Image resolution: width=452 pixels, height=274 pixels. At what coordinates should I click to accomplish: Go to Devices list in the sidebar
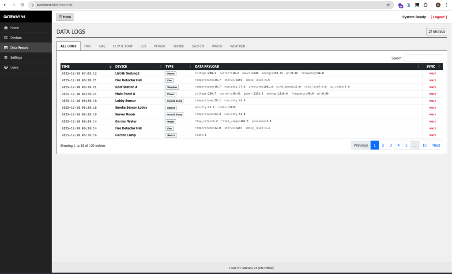point(16,38)
